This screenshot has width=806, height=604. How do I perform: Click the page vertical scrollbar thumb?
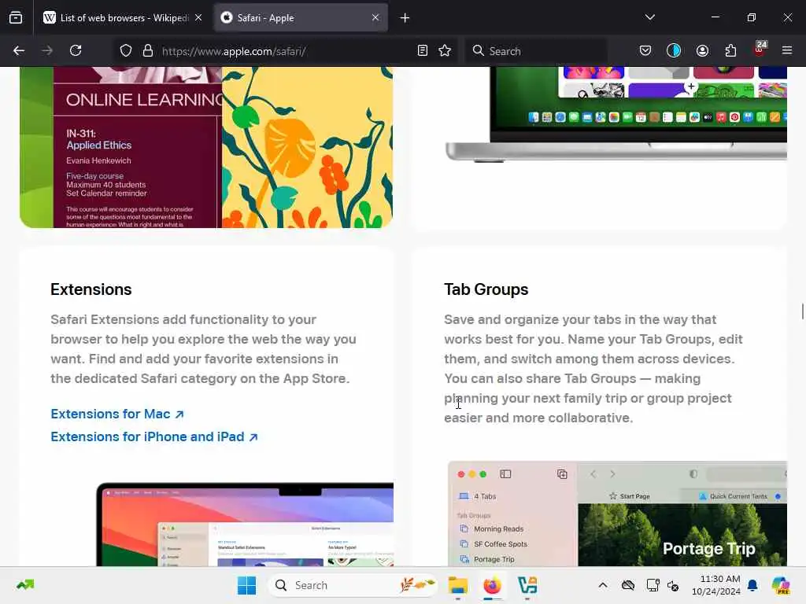click(x=802, y=311)
